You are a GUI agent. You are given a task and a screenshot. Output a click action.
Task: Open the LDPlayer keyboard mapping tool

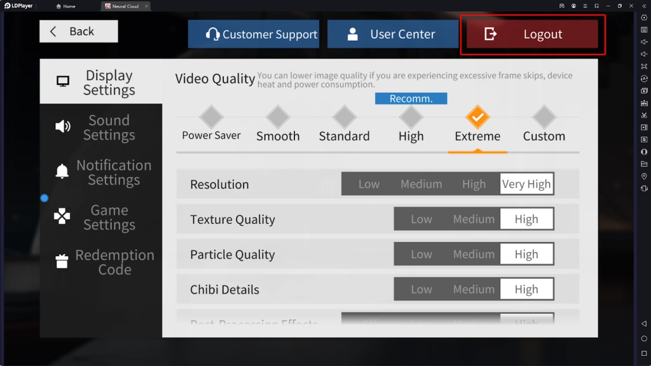pyautogui.click(x=644, y=30)
